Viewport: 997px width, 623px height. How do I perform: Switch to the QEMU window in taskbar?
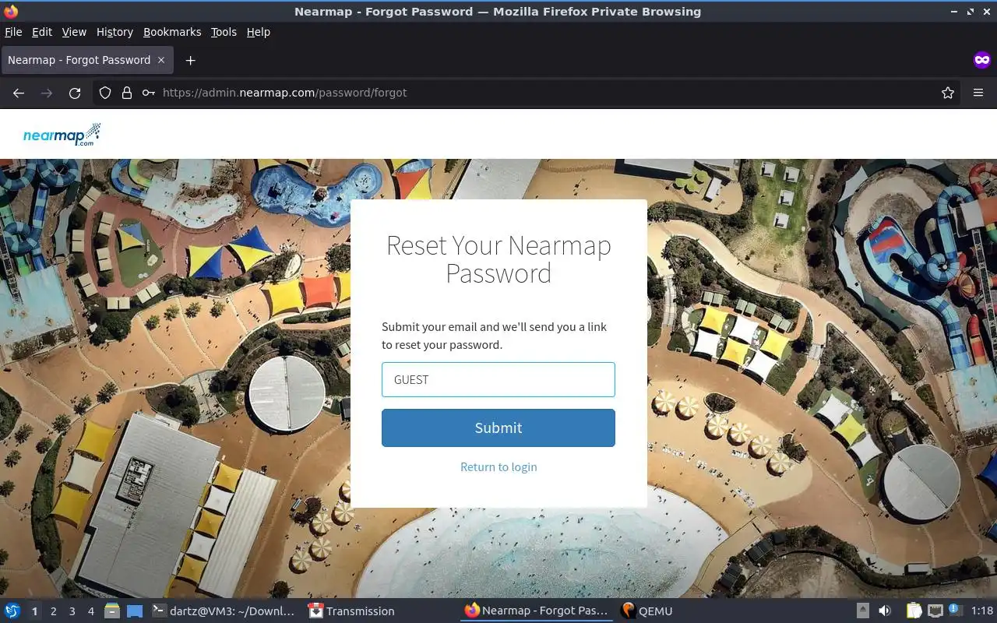point(646,611)
